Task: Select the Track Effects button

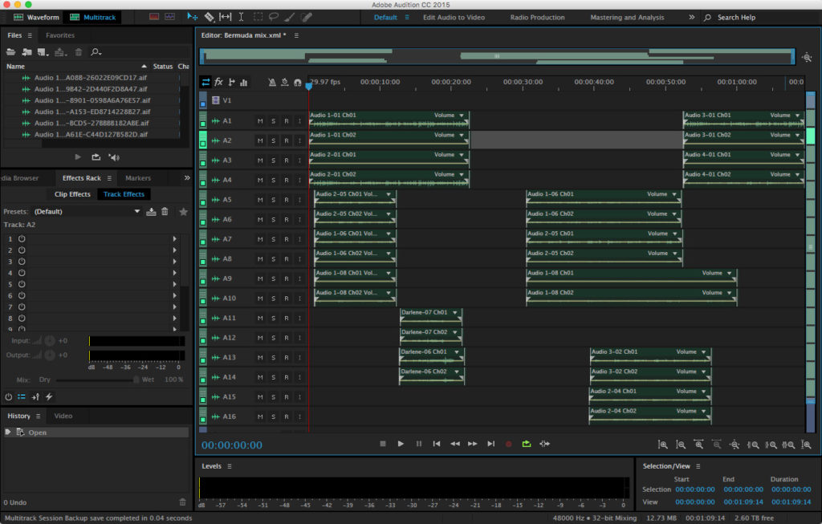Action: (x=124, y=194)
